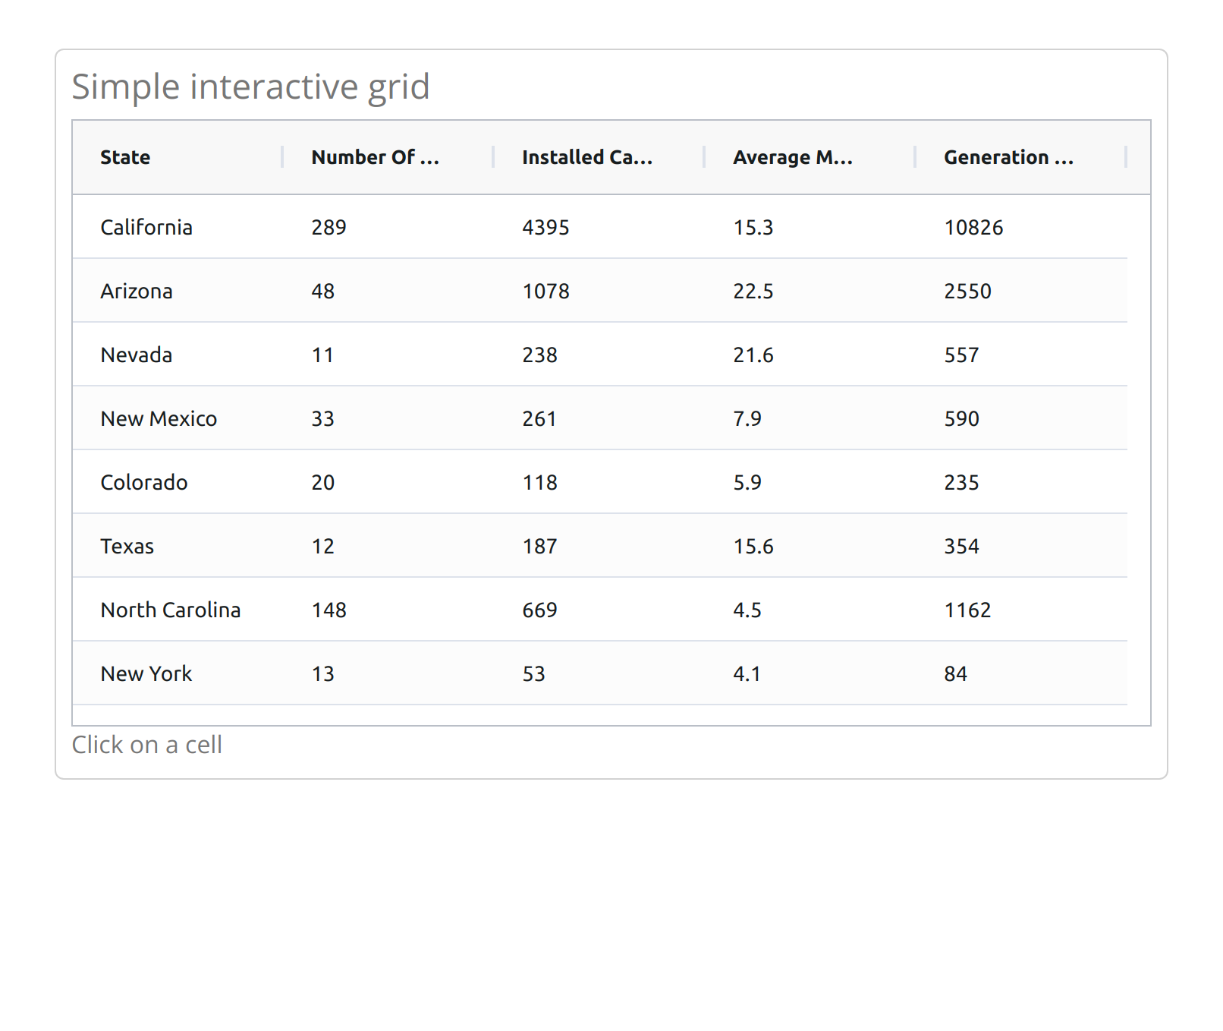Select the Installed Ca... column header
Image resolution: width=1223 pixels, height=1031 pixels.
(x=599, y=157)
